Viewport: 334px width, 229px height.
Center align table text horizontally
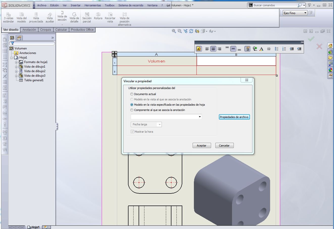click(213, 49)
